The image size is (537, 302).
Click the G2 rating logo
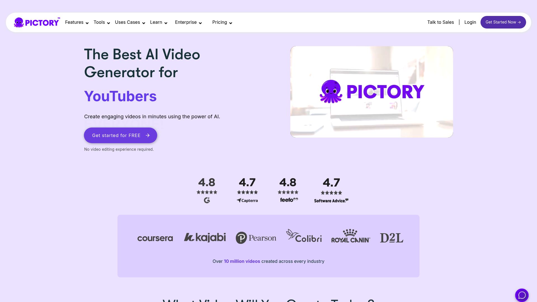point(207,200)
